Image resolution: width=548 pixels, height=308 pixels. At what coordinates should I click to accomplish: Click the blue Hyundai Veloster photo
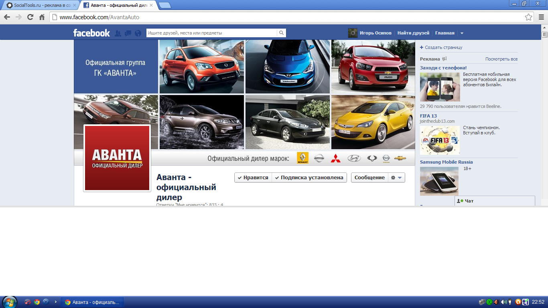[288, 67]
